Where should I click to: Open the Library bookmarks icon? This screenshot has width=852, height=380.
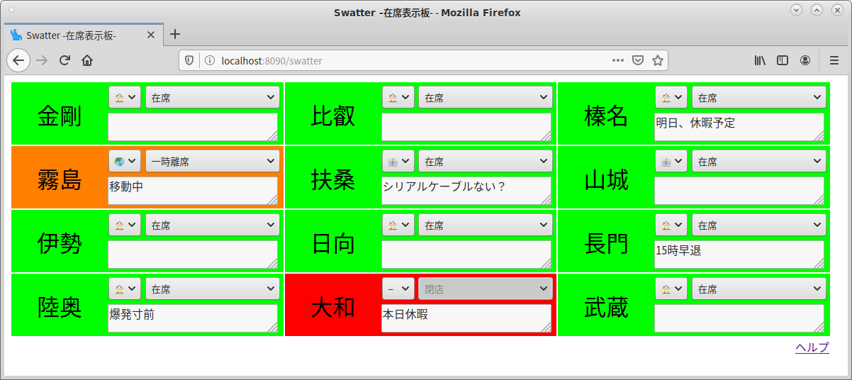760,60
